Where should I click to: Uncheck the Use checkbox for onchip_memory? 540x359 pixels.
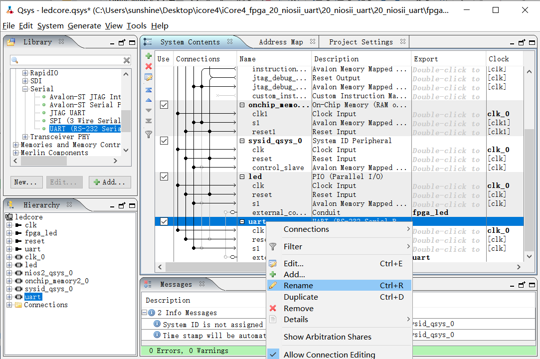tap(164, 105)
